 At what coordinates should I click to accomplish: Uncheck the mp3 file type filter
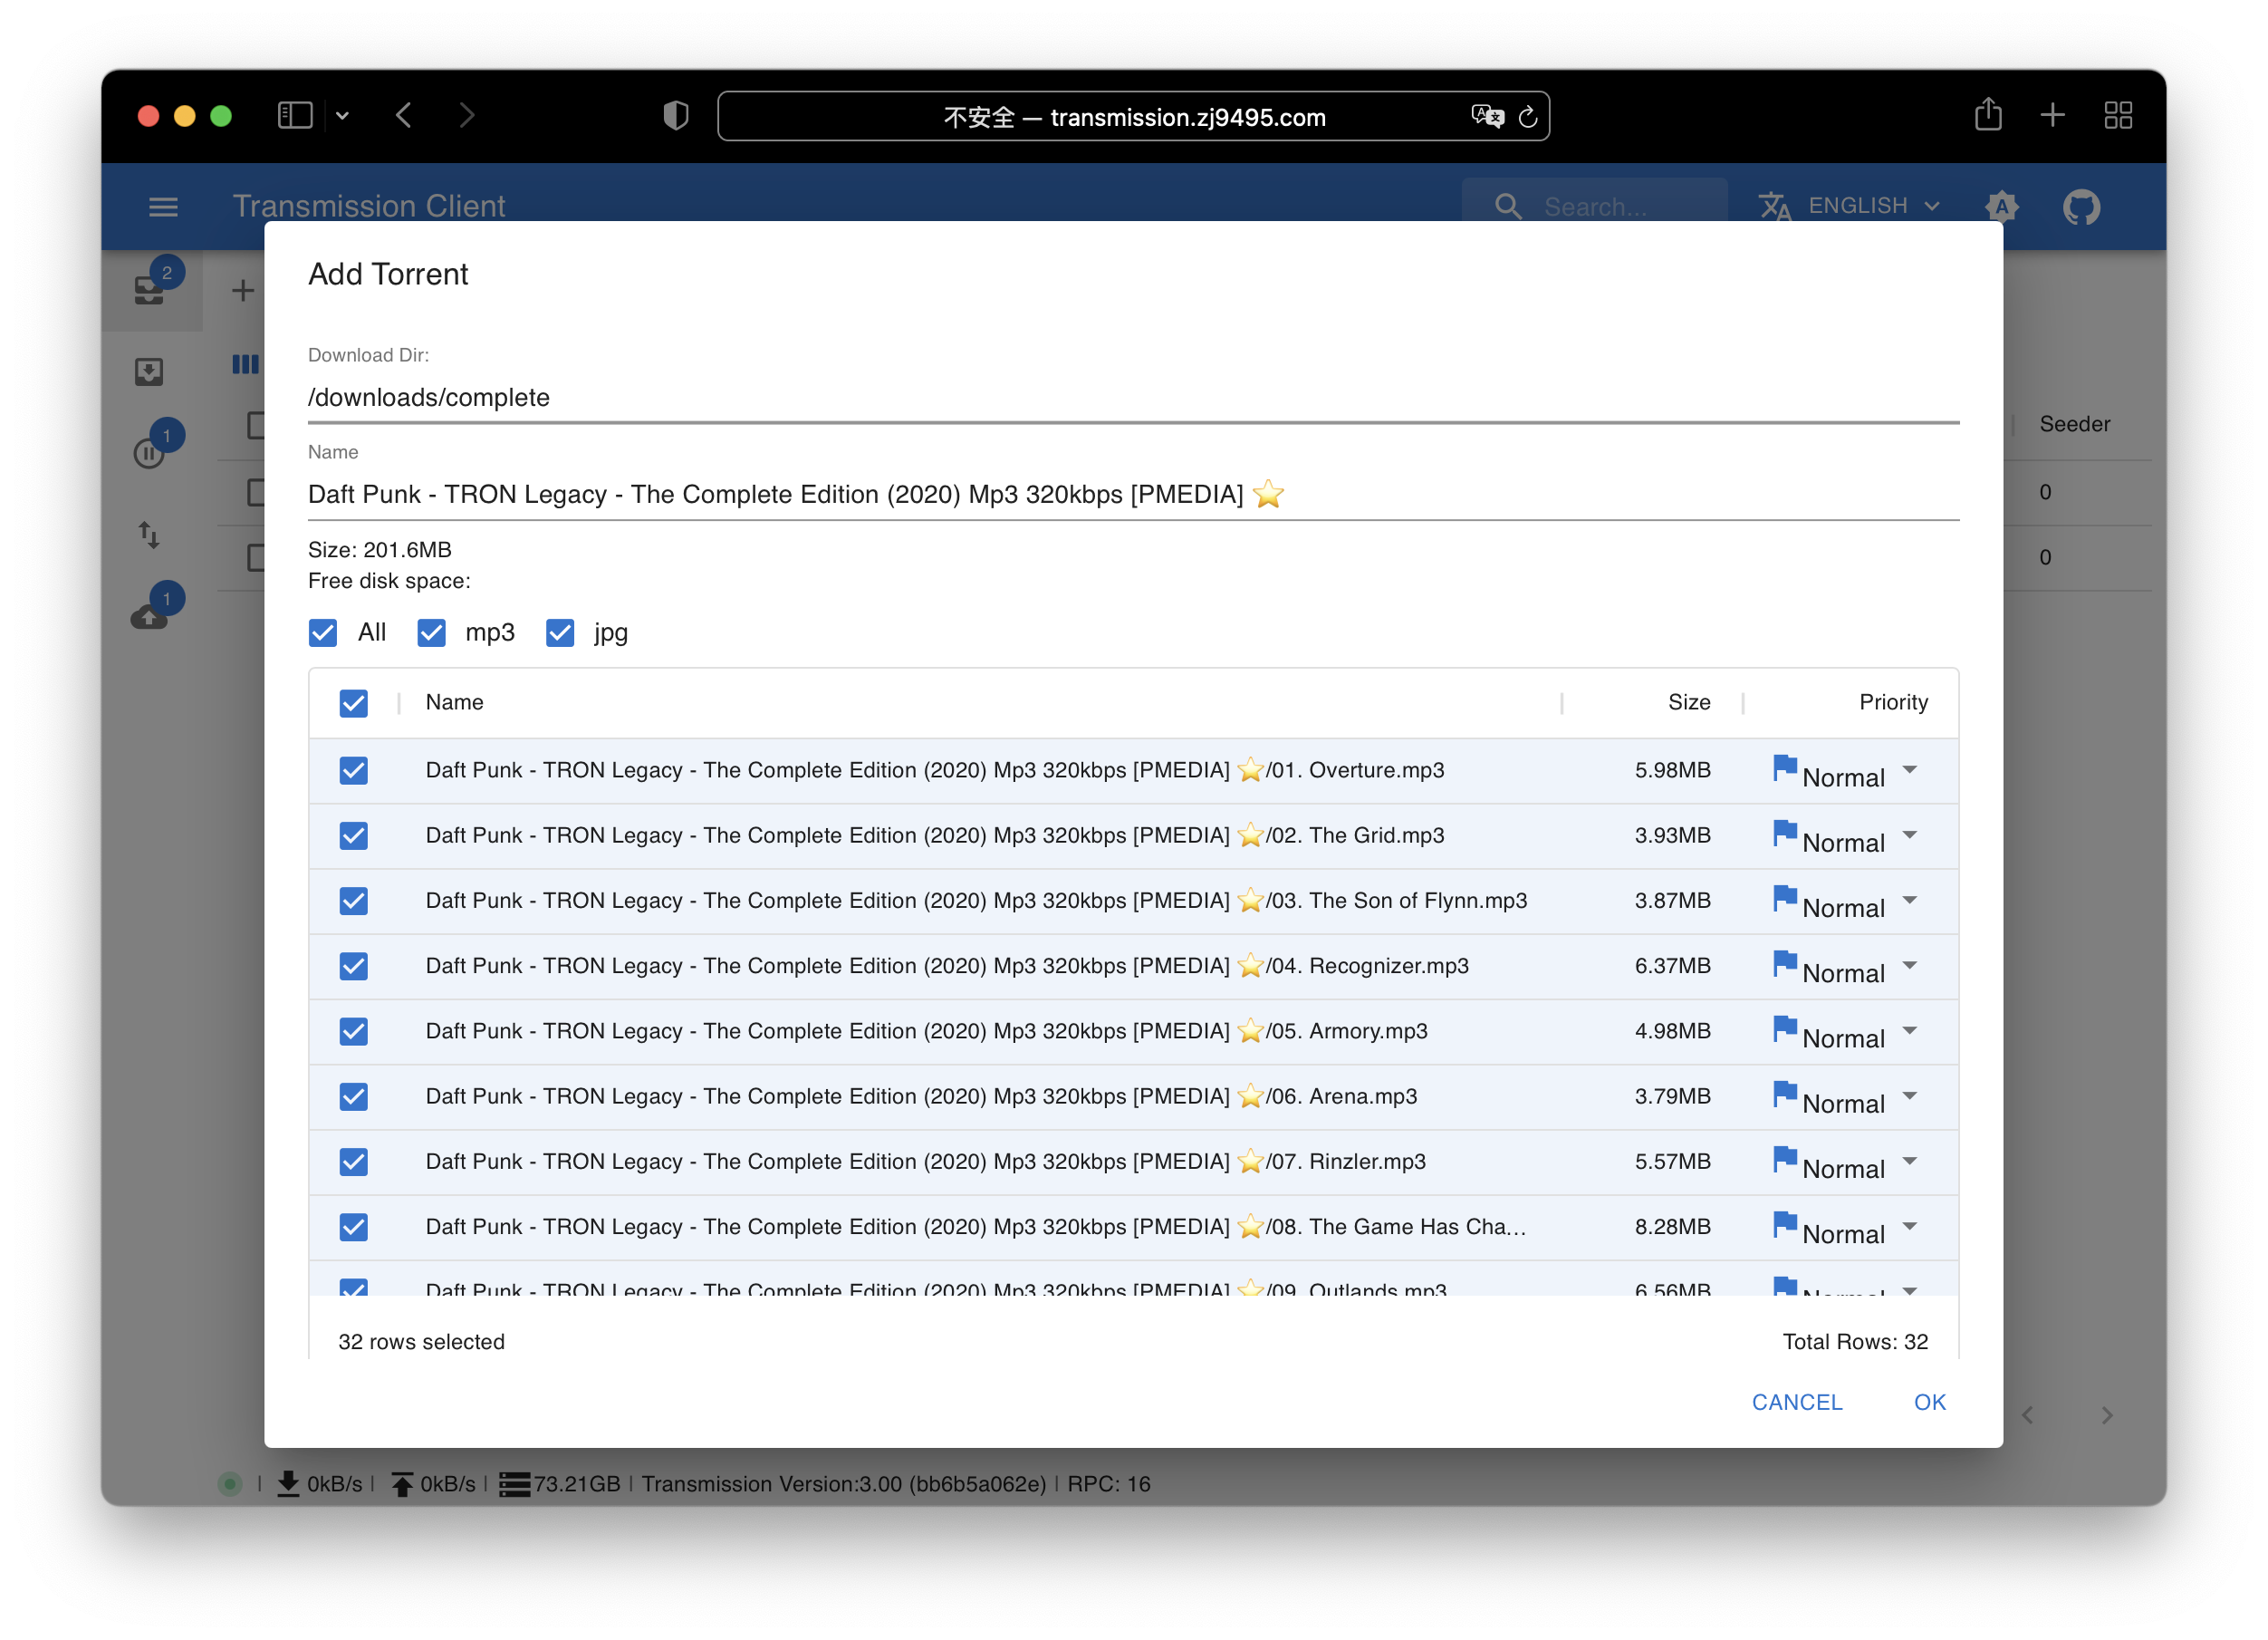pyautogui.click(x=431, y=632)
